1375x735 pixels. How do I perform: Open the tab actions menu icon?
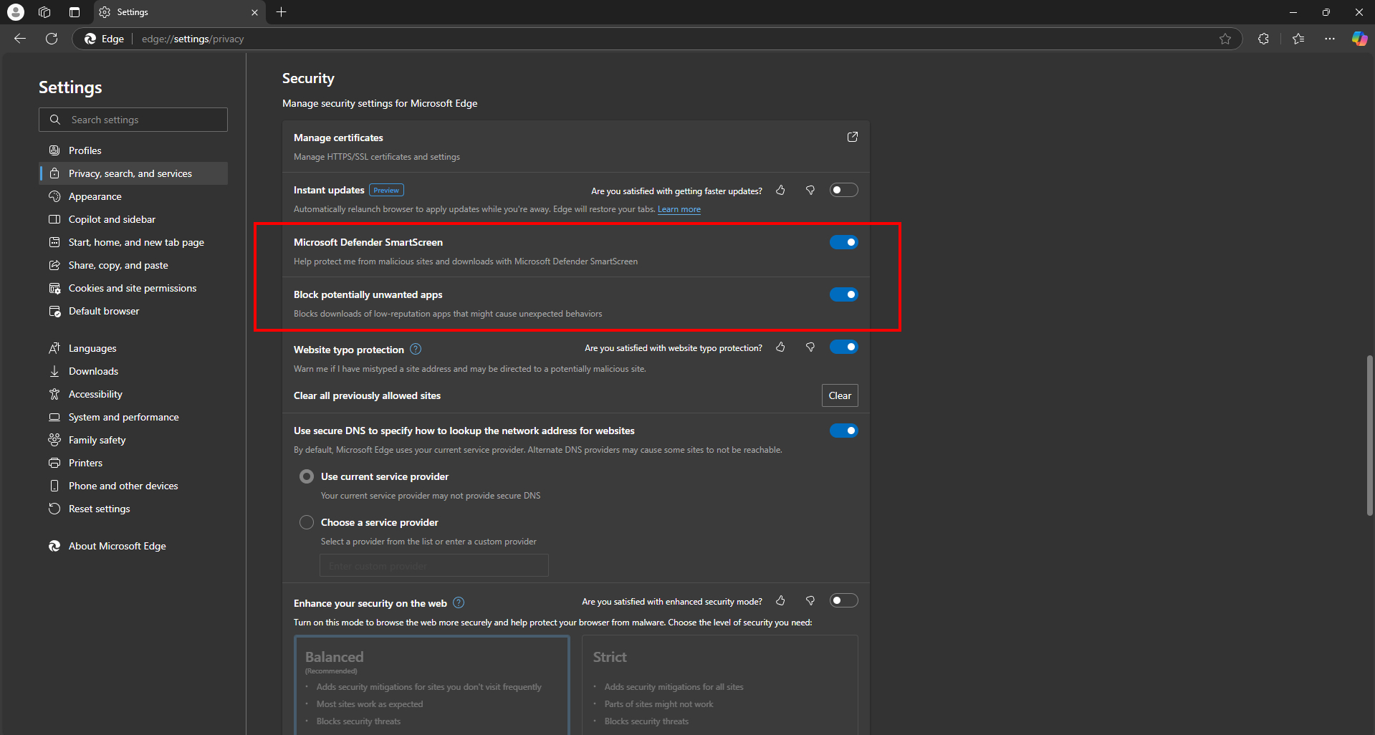(x=75, y=12)
